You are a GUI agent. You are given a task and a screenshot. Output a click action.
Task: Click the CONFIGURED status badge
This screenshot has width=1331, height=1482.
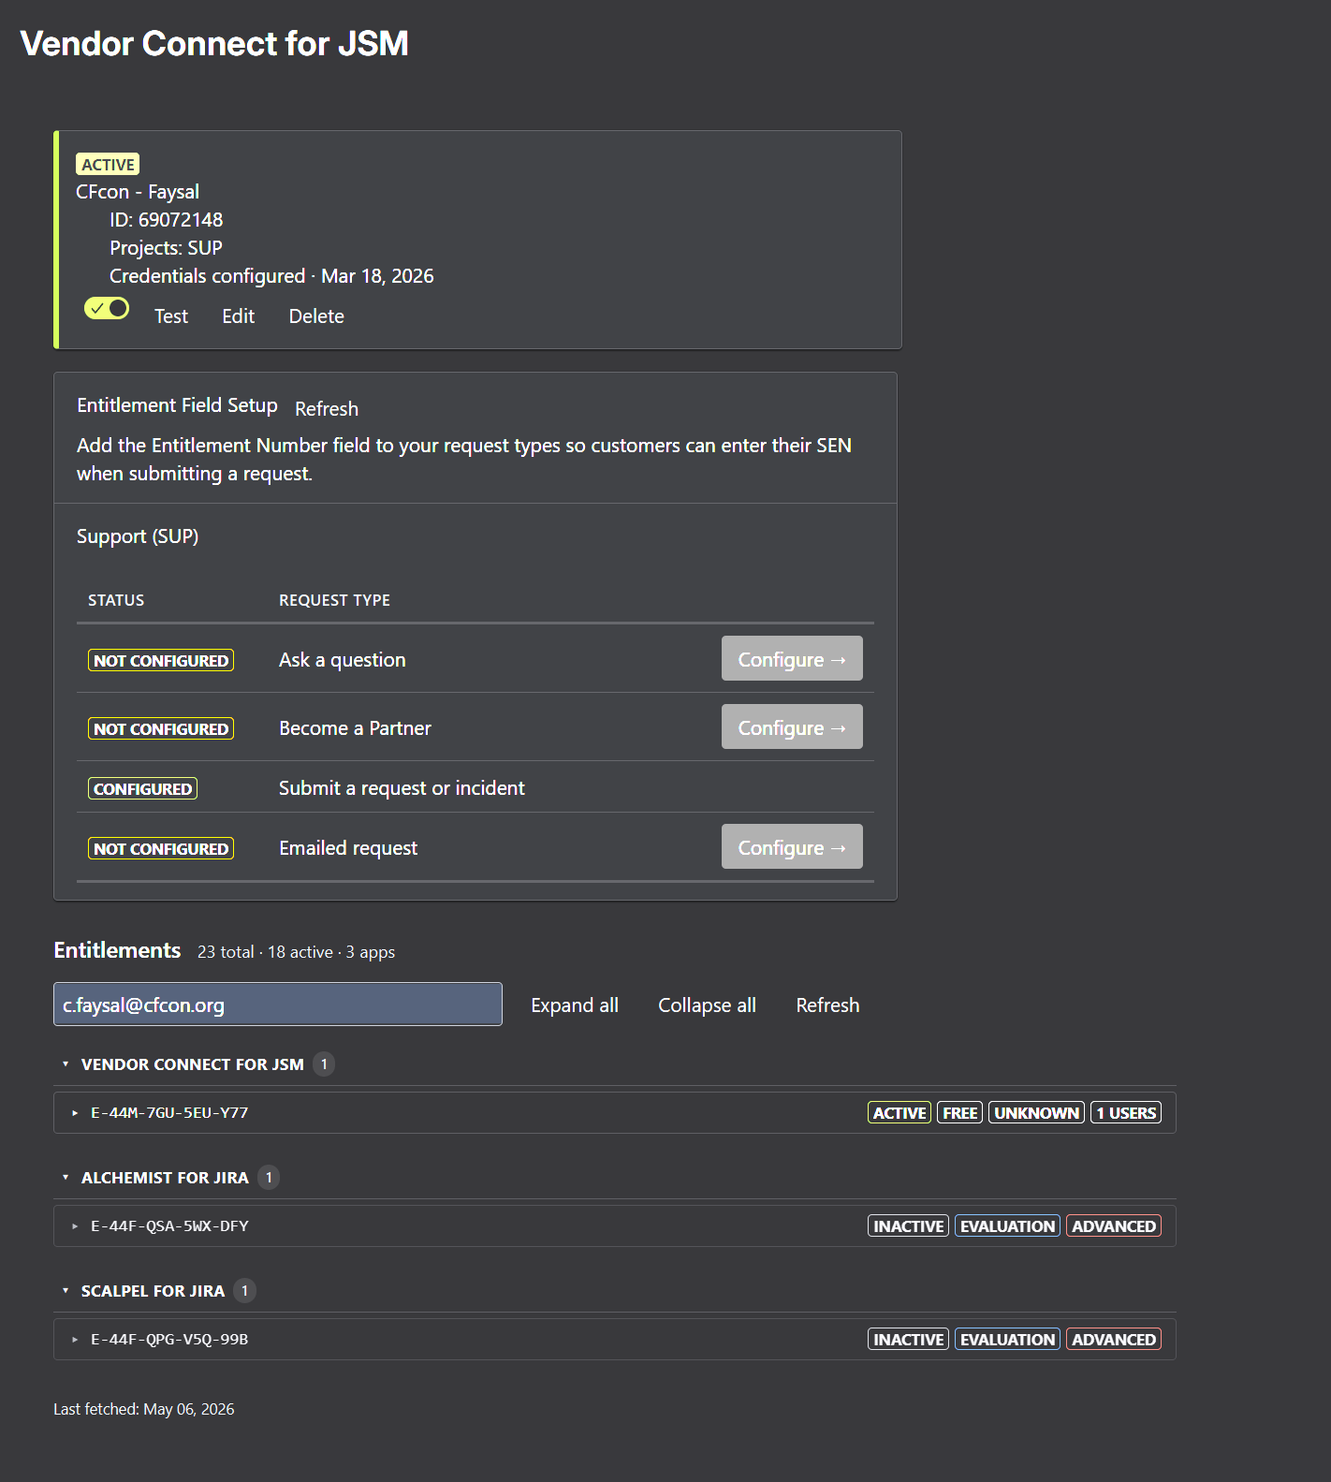pyautogui.click(x=142, y=789)
